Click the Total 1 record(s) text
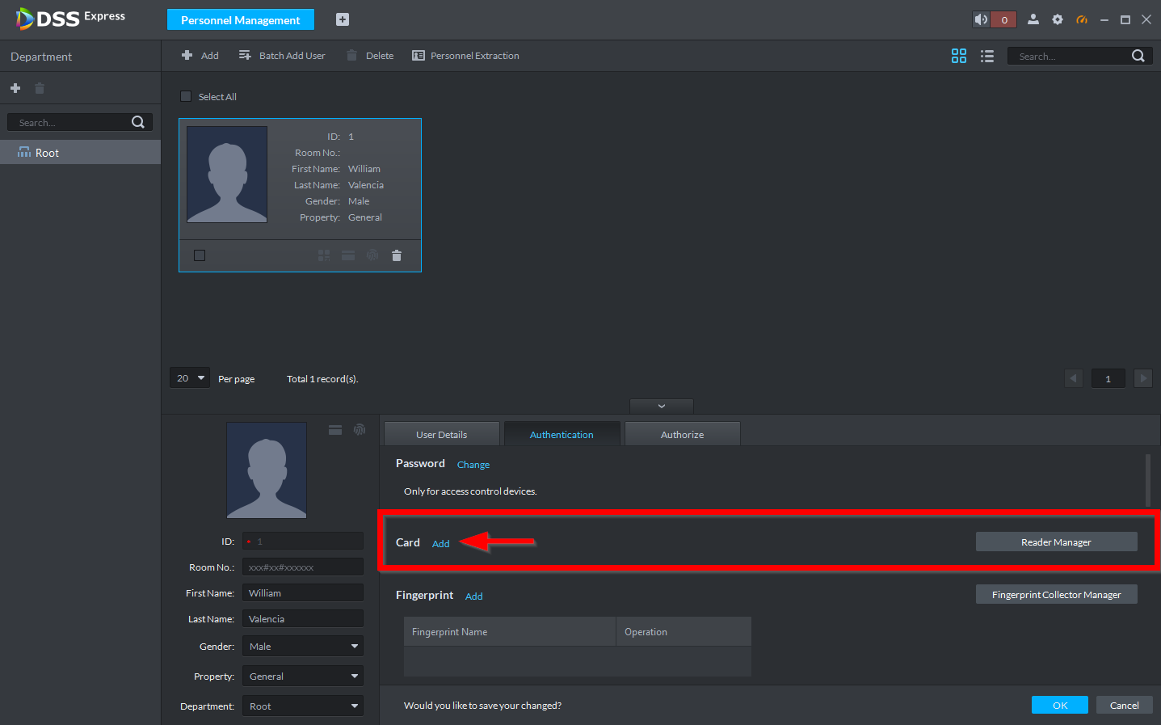This screenshot has height=725, width=1161. point(322,379)
